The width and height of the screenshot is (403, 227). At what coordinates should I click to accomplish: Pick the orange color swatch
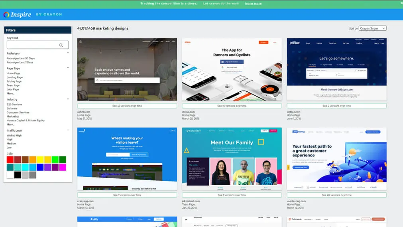pyautogui.click(x=33, y=160)
